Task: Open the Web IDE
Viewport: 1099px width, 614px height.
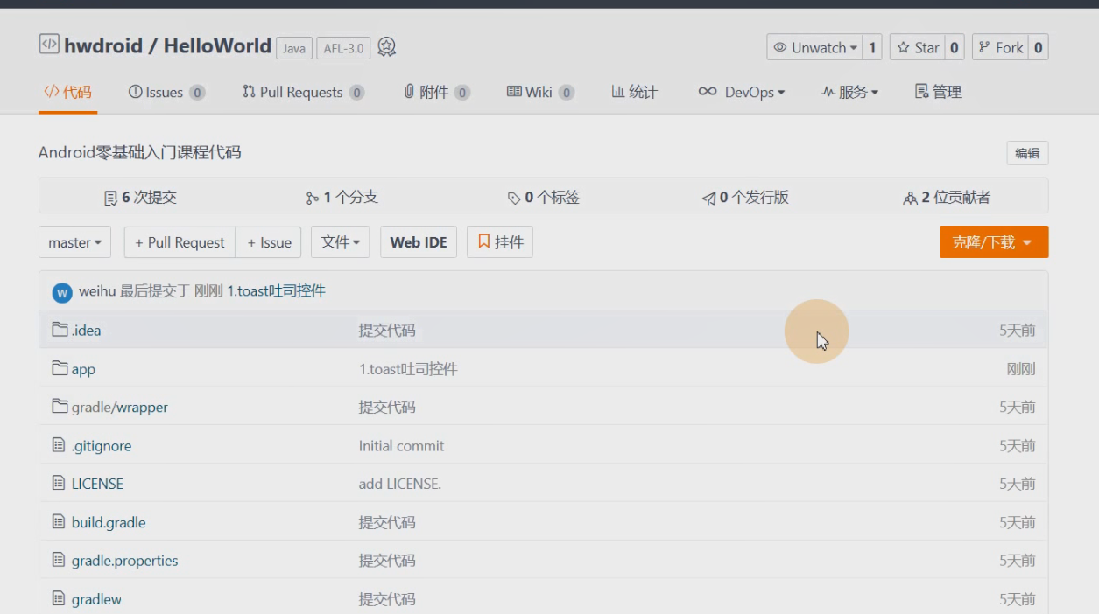Action: point(419,242)
